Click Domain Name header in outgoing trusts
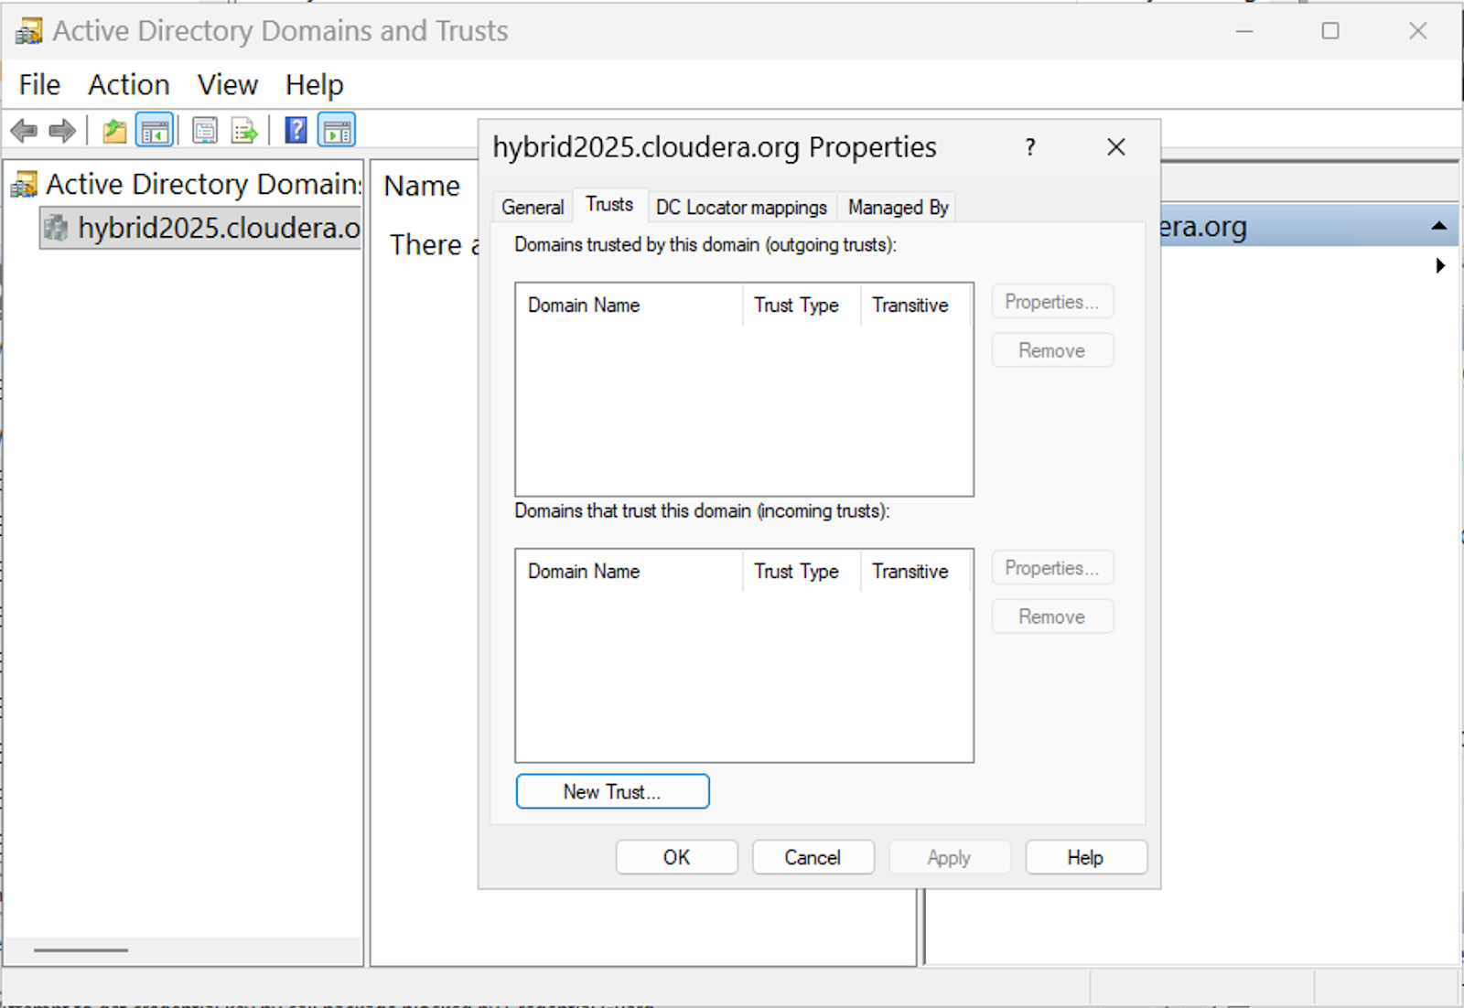 [x=630, y=306]
